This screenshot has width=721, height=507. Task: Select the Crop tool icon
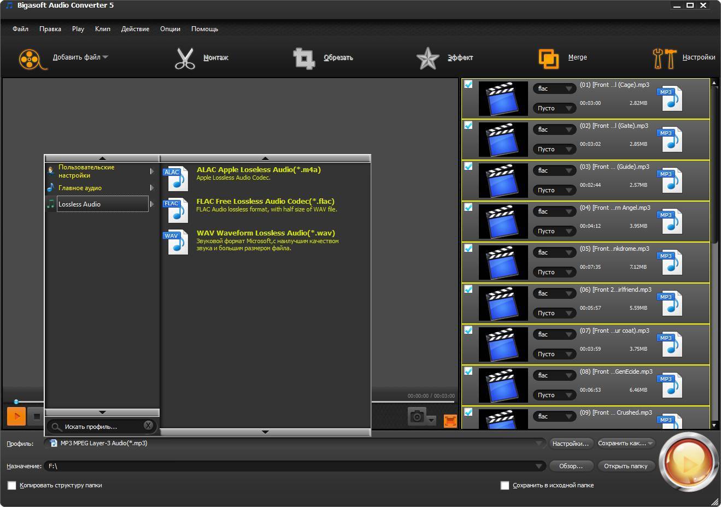click(304, 58)
